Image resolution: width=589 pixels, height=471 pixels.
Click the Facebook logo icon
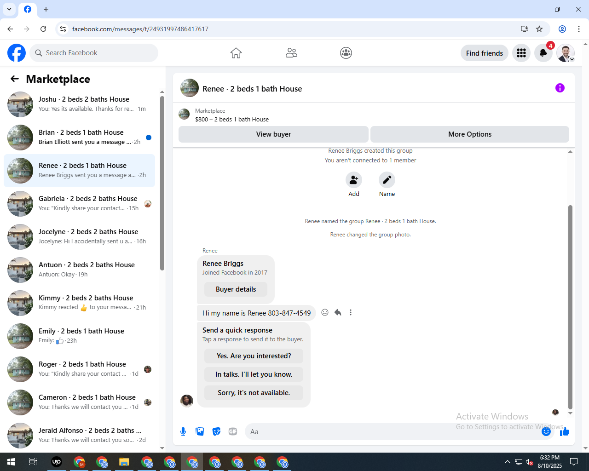[x=17, y=53]
